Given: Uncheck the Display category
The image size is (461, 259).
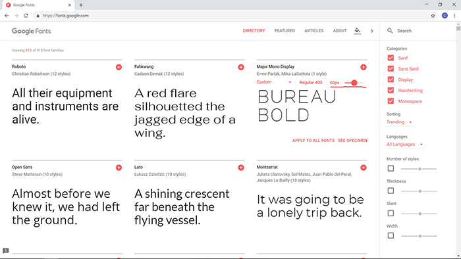Looking at the screenshot, I should [x=391, y=80].
